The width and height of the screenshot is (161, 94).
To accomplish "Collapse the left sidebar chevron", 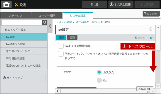I will 50,26.
